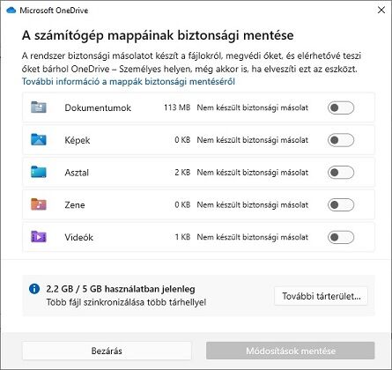Viewport: 392px width, 370px height.
Task: Select the Videók row label
Action: click(78, 237)
